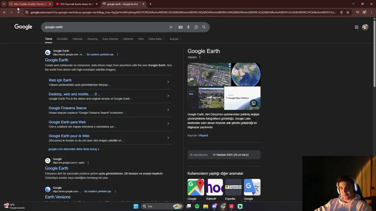Stop loading the page in Chrome toolbar
This screenshot has height=211, width=376.
tap(18, 12)
